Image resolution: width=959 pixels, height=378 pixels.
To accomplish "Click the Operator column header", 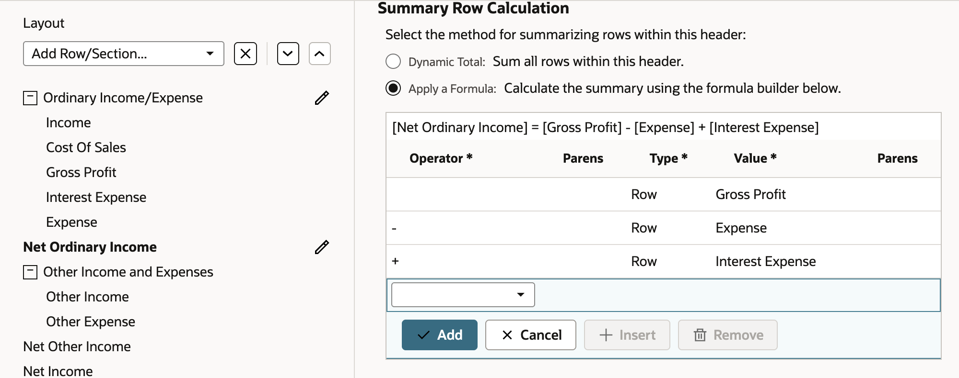I will pos(441,158).
